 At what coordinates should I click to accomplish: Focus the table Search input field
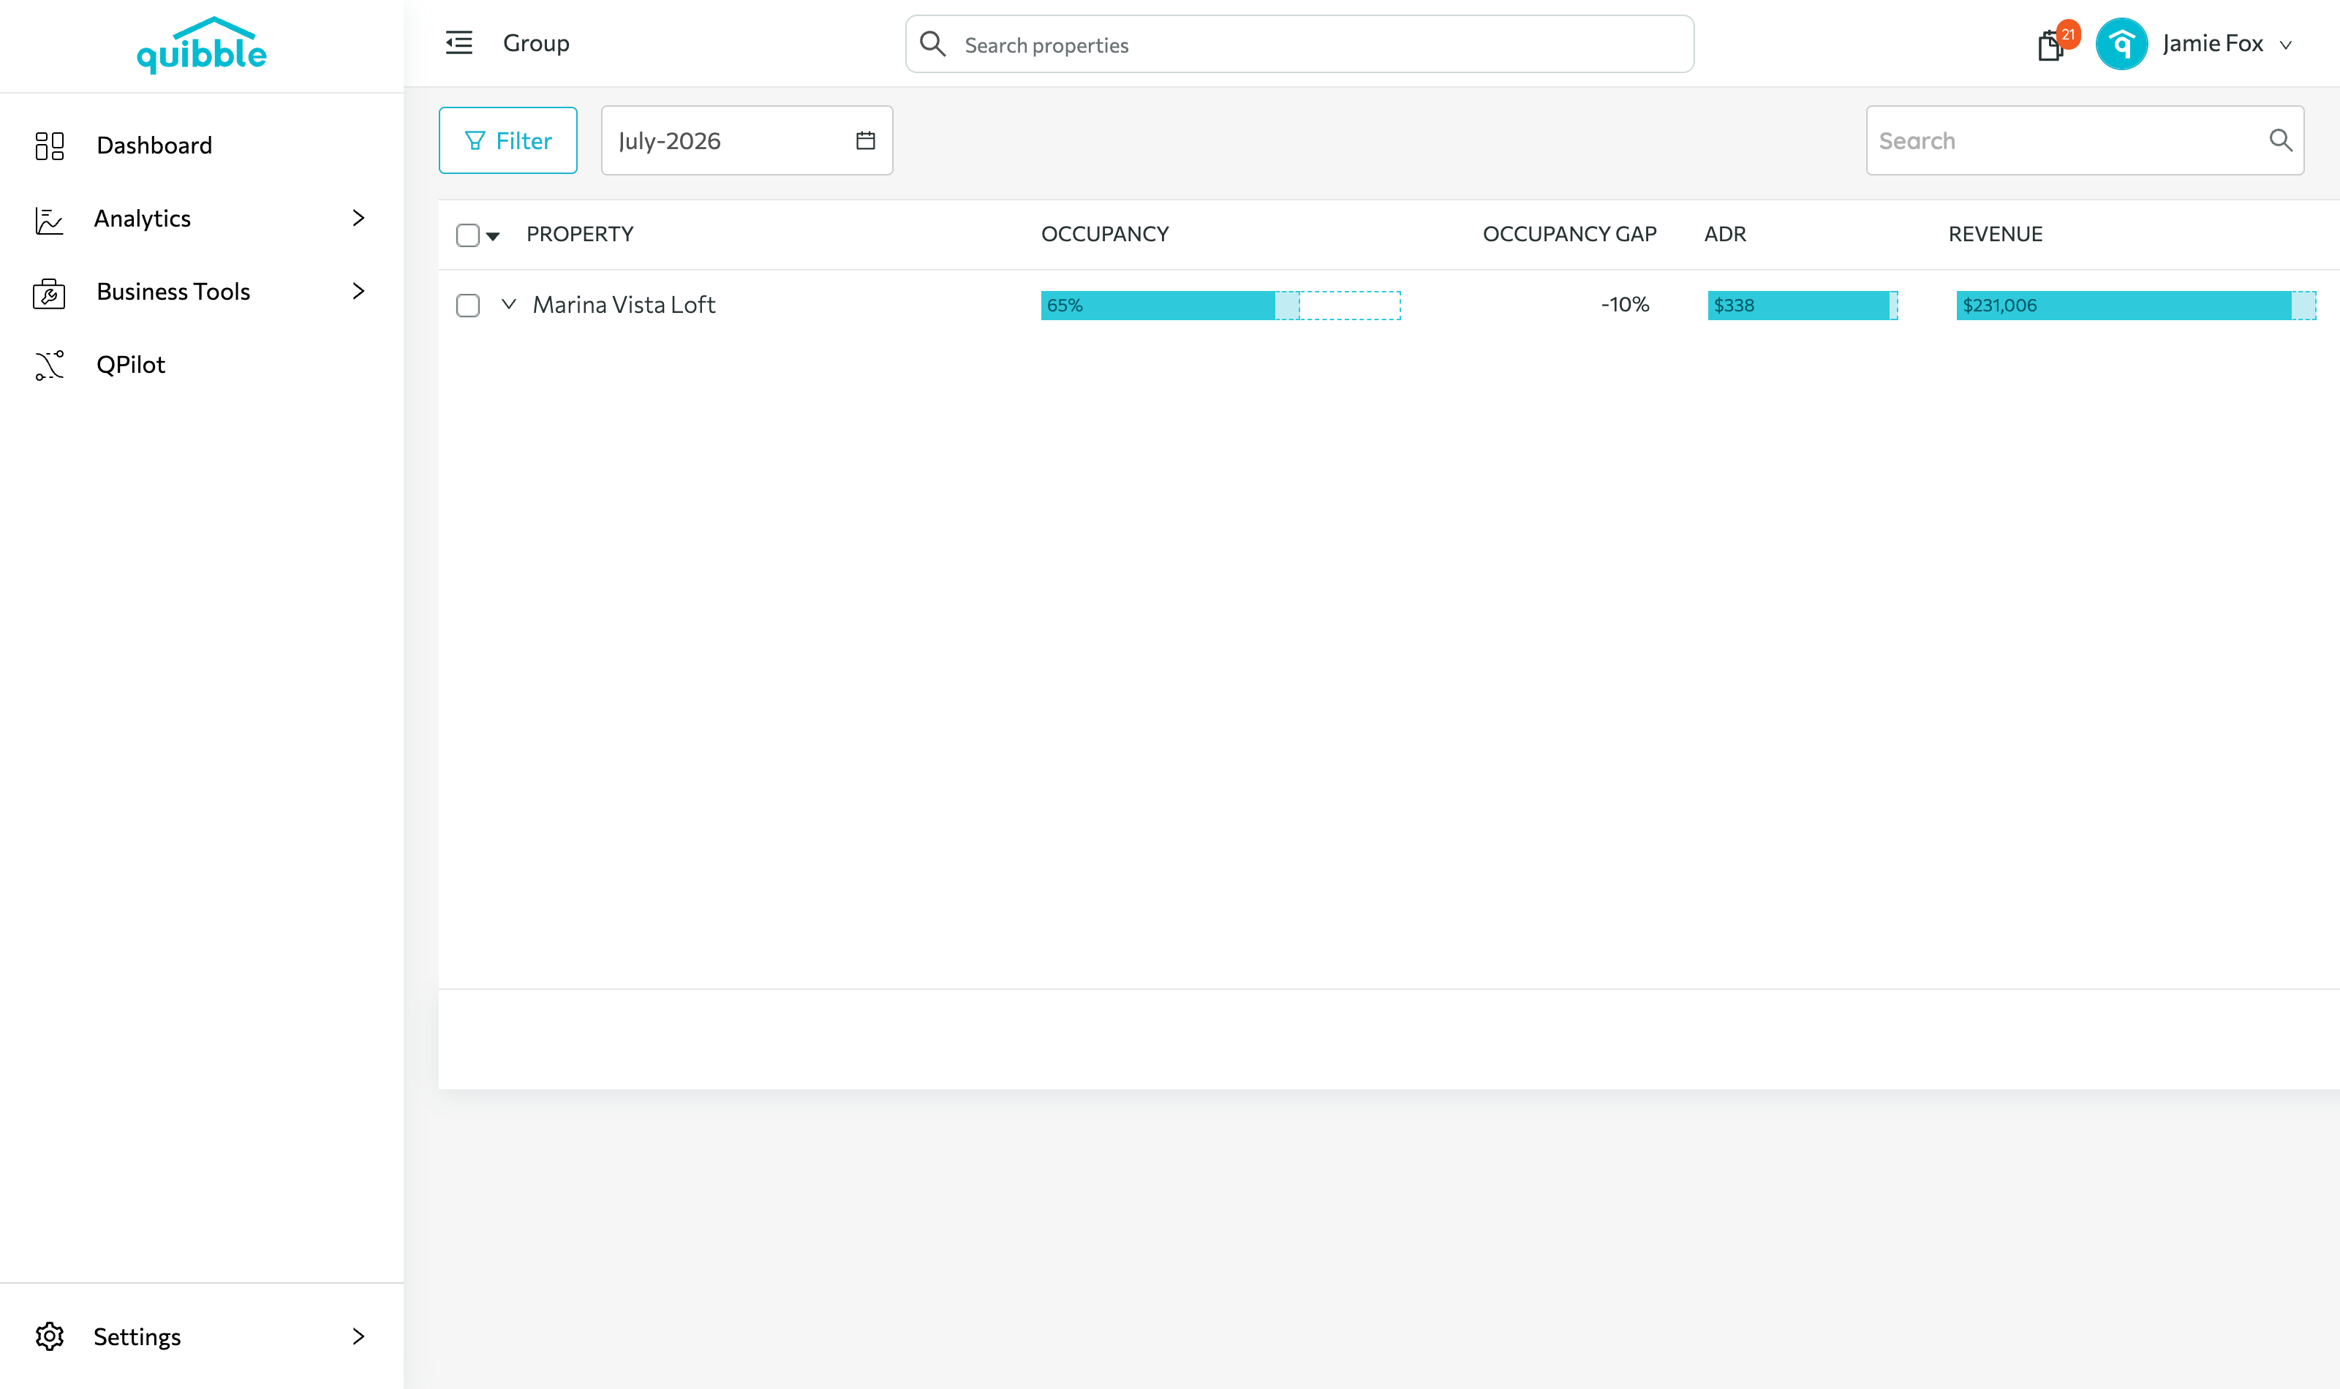[2086, 140]
